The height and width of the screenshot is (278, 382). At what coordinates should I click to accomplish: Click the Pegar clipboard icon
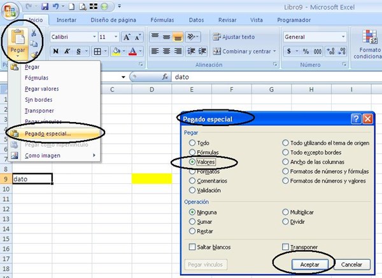coord(18,37)
